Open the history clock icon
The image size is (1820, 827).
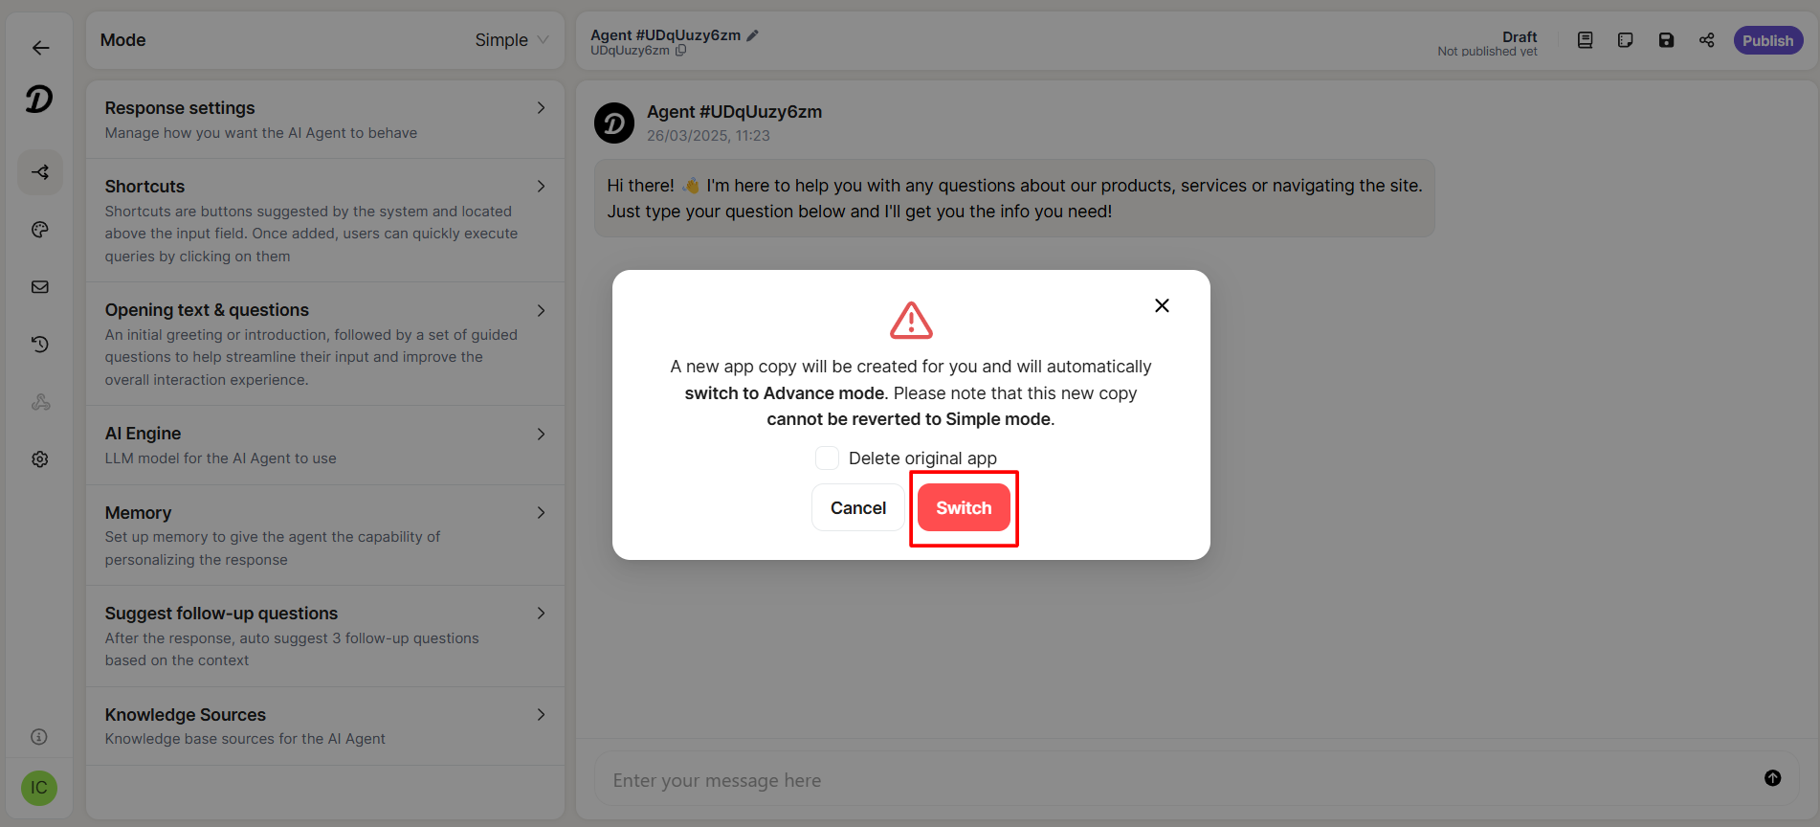point(40,345)
